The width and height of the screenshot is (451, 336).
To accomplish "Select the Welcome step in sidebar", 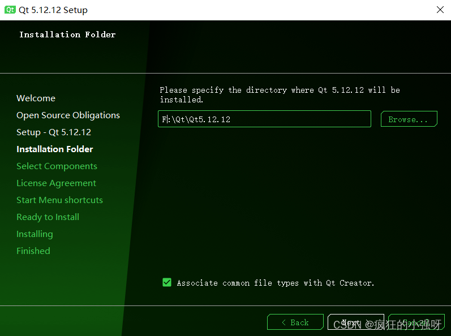I will click(x=36, y=98).
